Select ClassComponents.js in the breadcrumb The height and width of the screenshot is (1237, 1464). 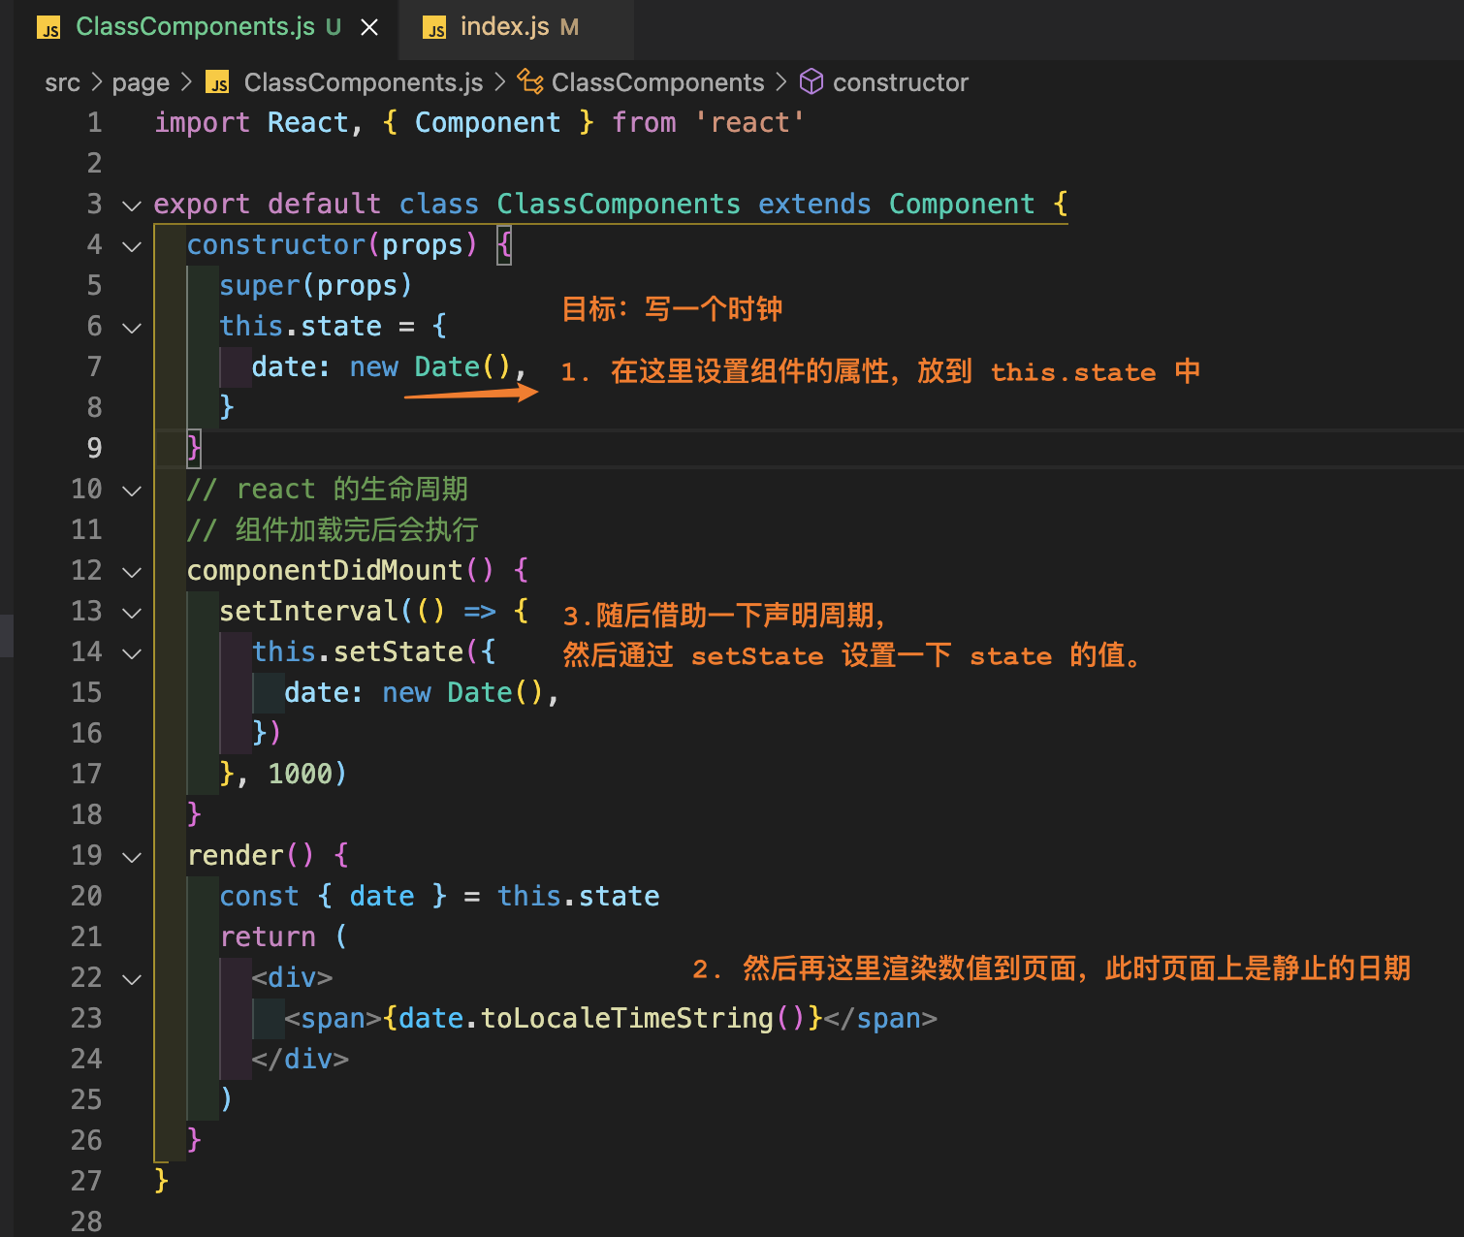click(363, 82)
